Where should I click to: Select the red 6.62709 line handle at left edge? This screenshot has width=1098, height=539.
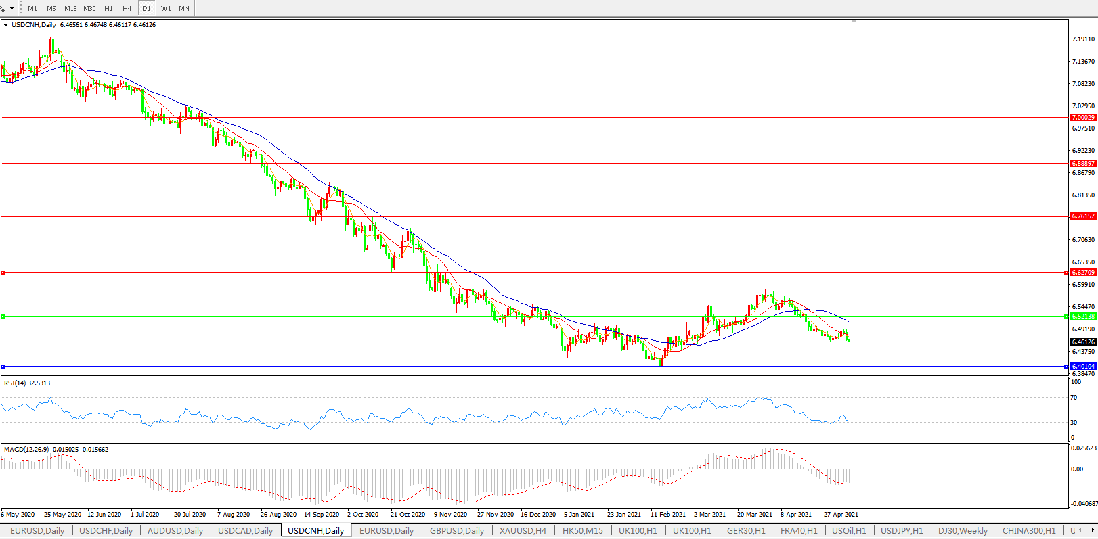3,273
